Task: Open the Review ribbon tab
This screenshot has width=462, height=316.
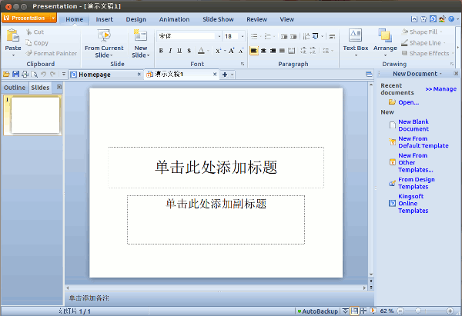Action: pos(256,19)
